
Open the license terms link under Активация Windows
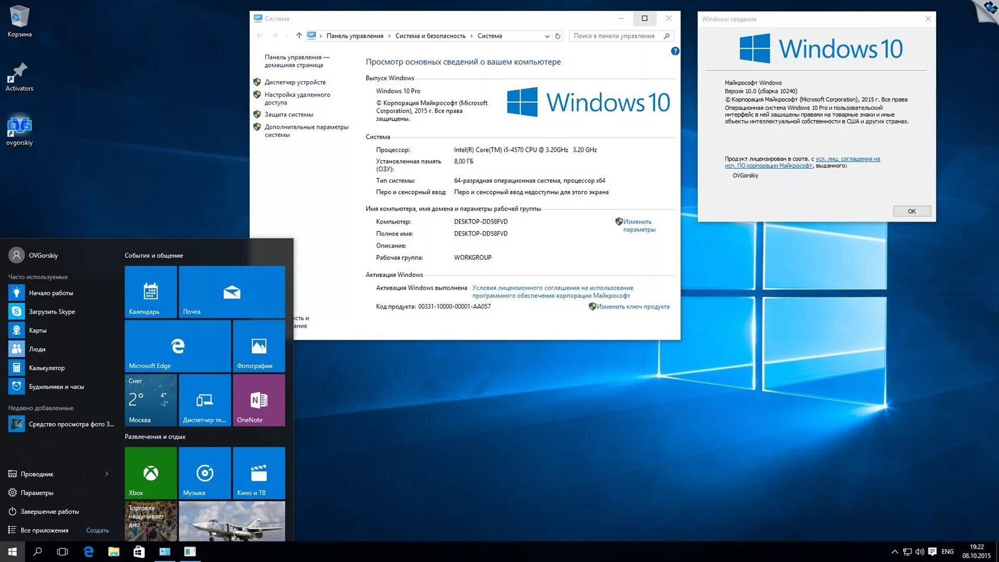pos(552,292)
